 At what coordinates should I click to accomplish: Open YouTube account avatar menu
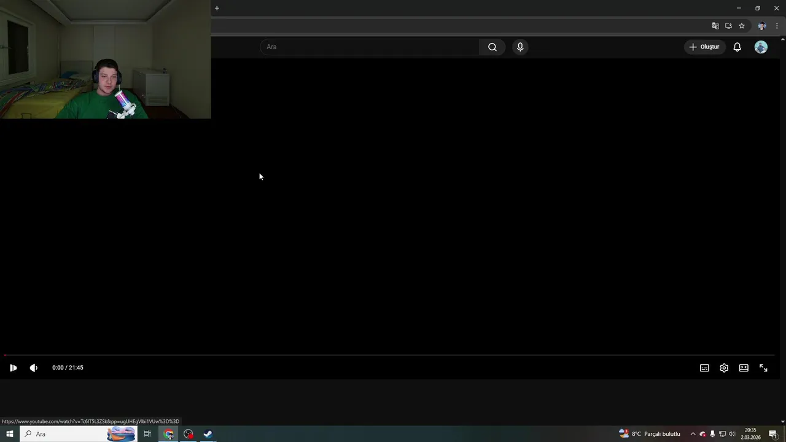click(x=761, y=47)
